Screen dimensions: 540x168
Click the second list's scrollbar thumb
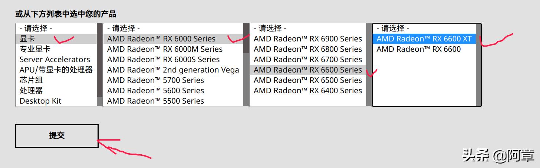click(x=246, y=39)
